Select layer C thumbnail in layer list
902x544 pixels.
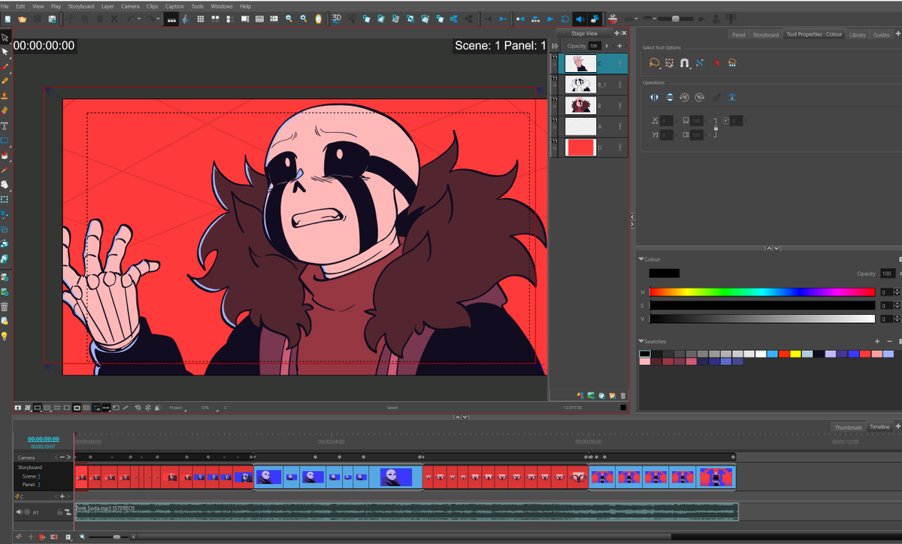pyautogui.click(x=580, y=63)
